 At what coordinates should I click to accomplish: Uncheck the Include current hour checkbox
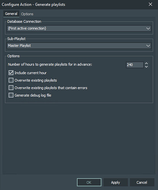[x=11, y=73]
